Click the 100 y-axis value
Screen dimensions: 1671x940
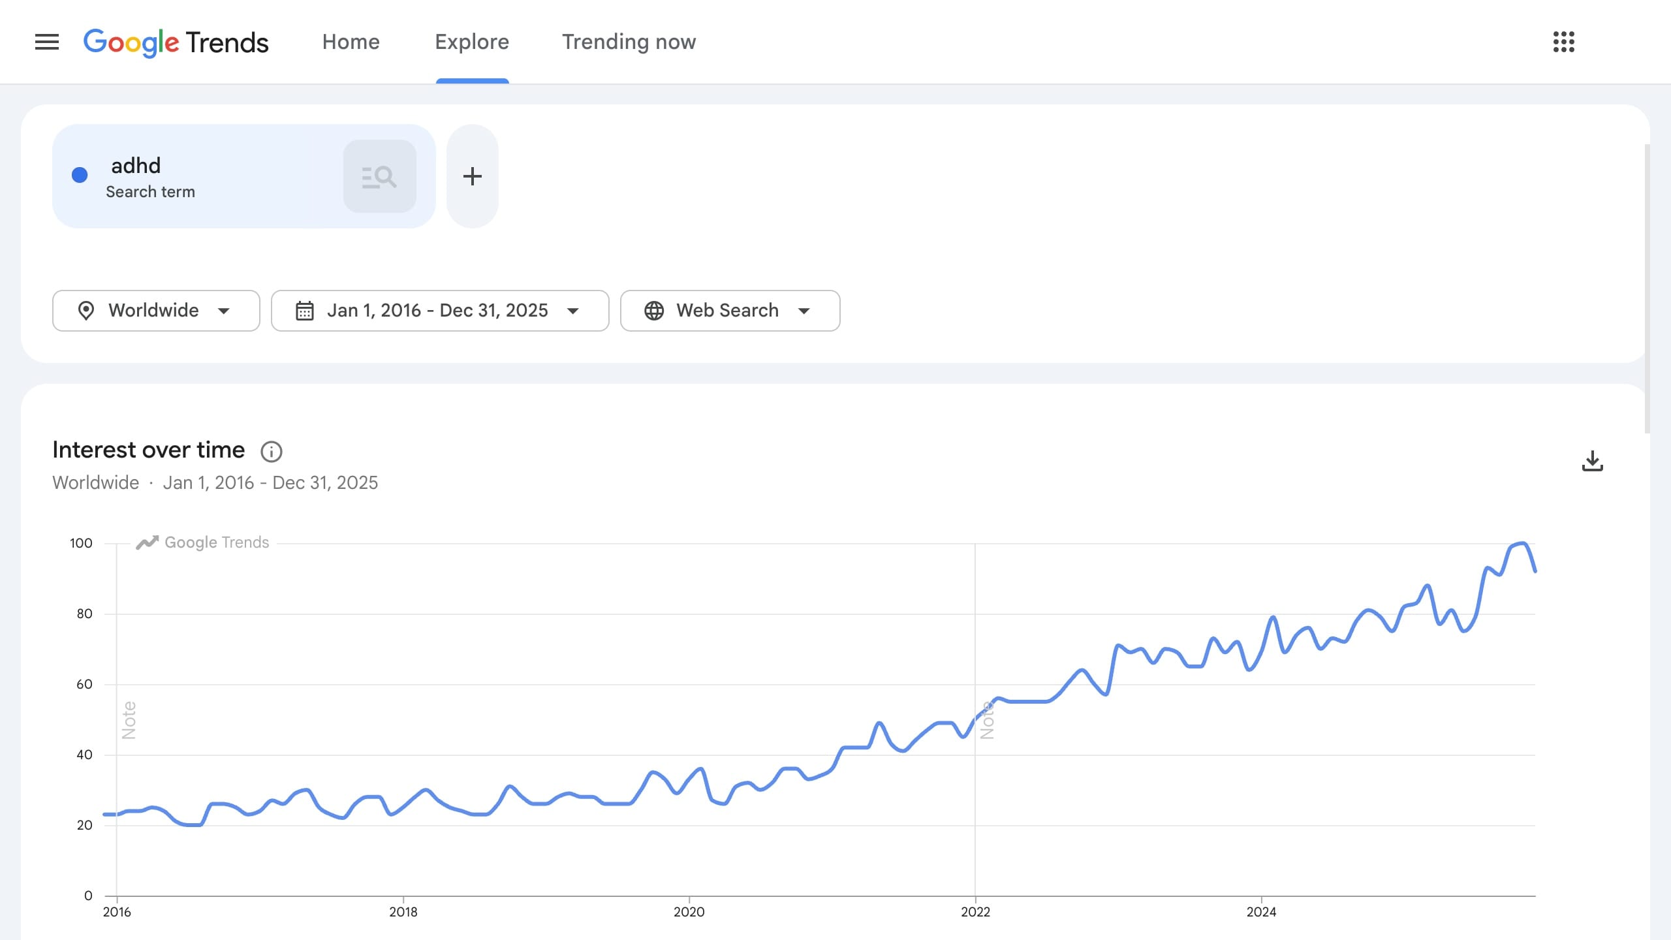pyautogui.click(x=81, y=543)
